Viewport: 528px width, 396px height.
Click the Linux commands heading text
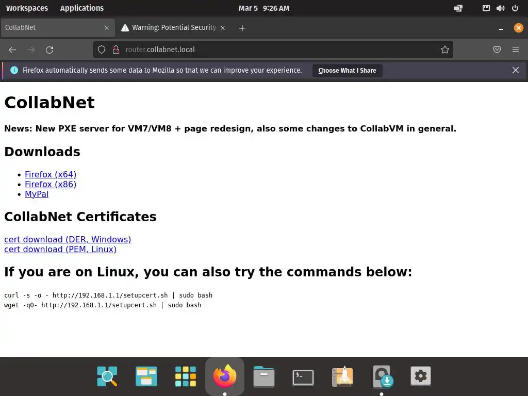click(208, 272)
